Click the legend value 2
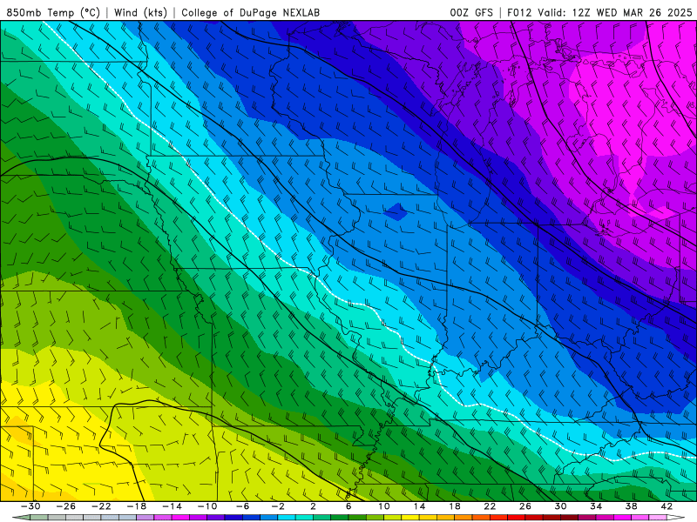The width and height of the screenshot is (697, 522). [314, 506]
